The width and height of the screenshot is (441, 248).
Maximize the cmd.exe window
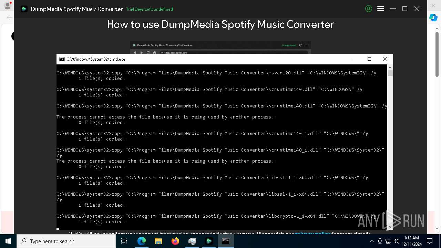(x=369, y=59)
